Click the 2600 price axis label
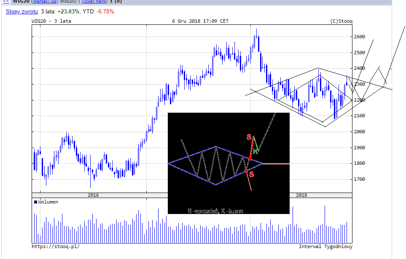 [x=359, y=37]
